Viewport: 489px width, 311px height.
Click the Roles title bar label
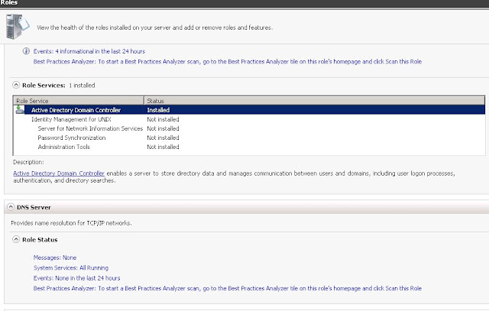9,3
